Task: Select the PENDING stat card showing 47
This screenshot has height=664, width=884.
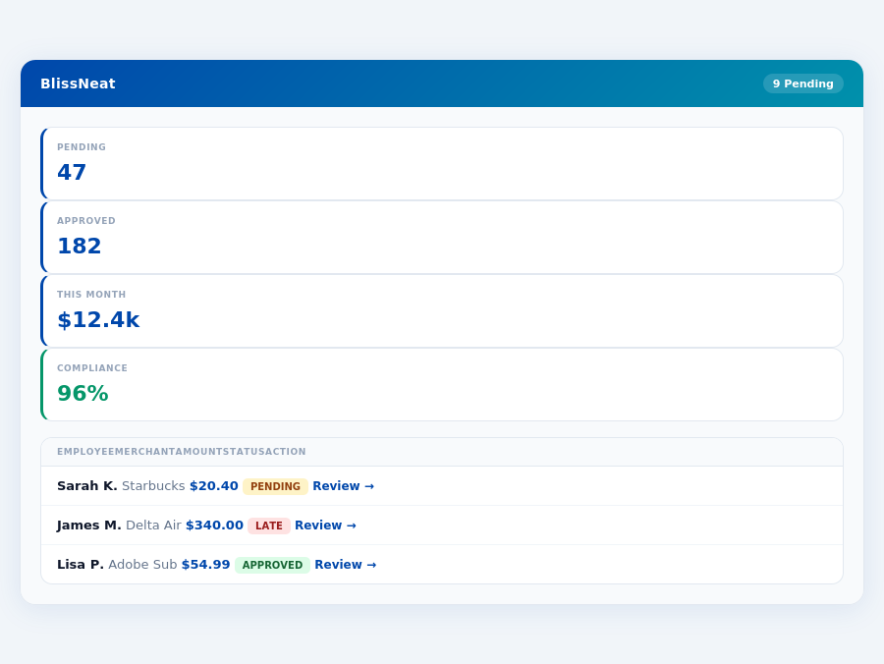Action: click(441, 163)
